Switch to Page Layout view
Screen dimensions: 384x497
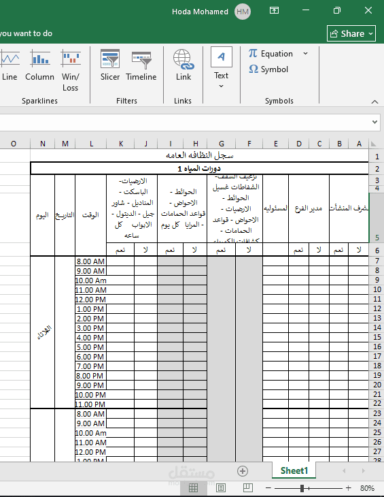click(x=220, y=488)
